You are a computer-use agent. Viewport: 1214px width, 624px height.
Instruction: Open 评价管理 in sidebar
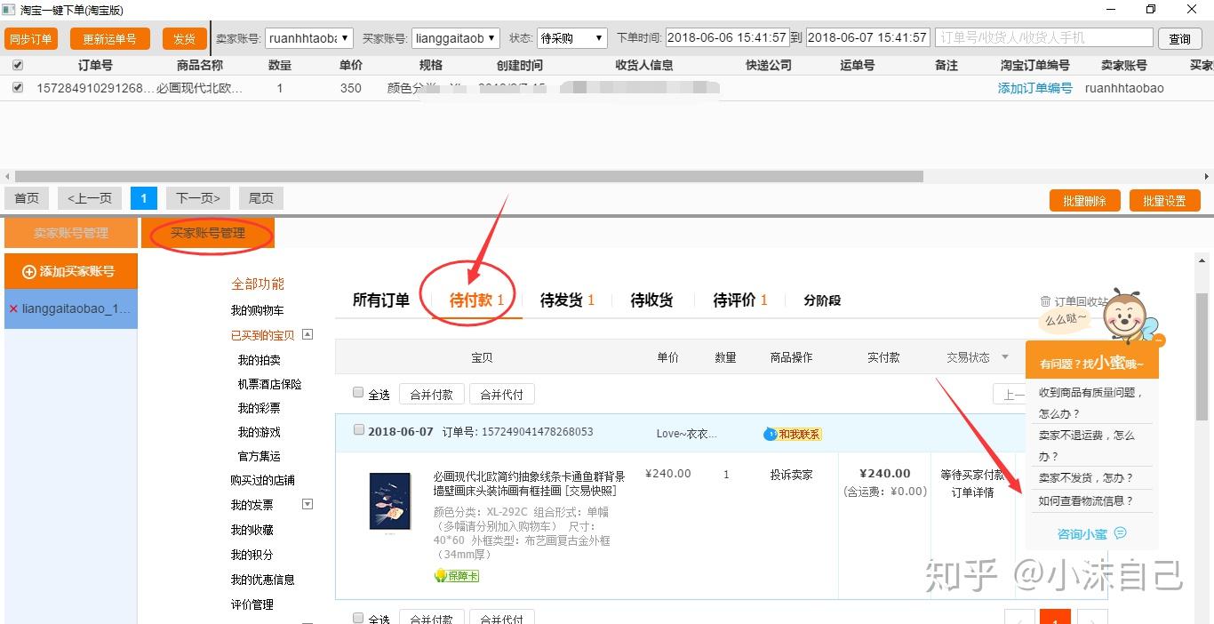252,604
